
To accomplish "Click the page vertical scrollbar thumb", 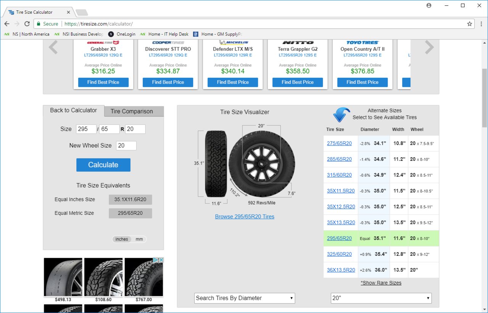I will pos(485,98).
